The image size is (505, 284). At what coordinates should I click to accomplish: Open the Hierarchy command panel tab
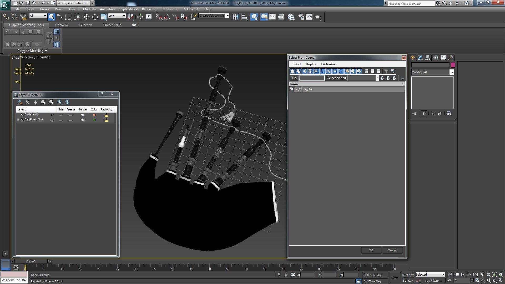click(428, 58)
